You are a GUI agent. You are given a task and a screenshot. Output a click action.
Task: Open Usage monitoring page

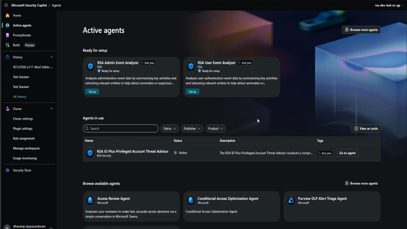click(x=25, y=158)
